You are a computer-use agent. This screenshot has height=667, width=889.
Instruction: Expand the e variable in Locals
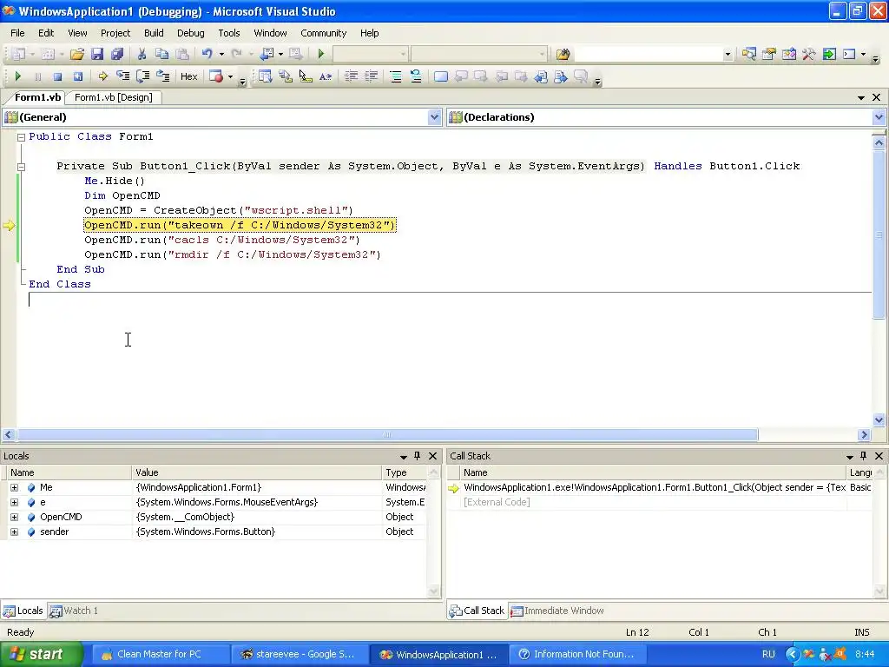point(14,502)
